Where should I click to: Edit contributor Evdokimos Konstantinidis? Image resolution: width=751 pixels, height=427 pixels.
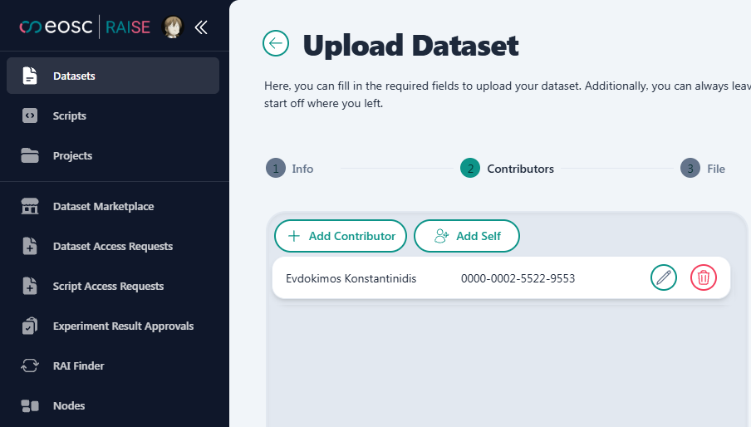(663, 277)
